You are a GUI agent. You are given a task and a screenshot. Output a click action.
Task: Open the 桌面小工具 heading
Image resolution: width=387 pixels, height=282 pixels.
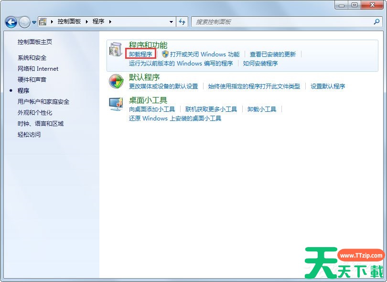(148, 100)
